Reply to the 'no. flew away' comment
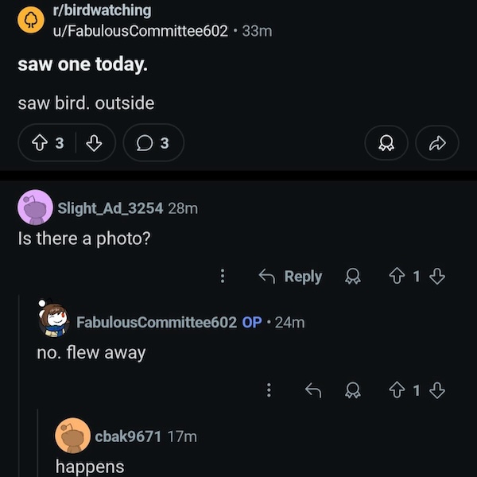Viewport: 477px width, 477px height. [313, 390]
